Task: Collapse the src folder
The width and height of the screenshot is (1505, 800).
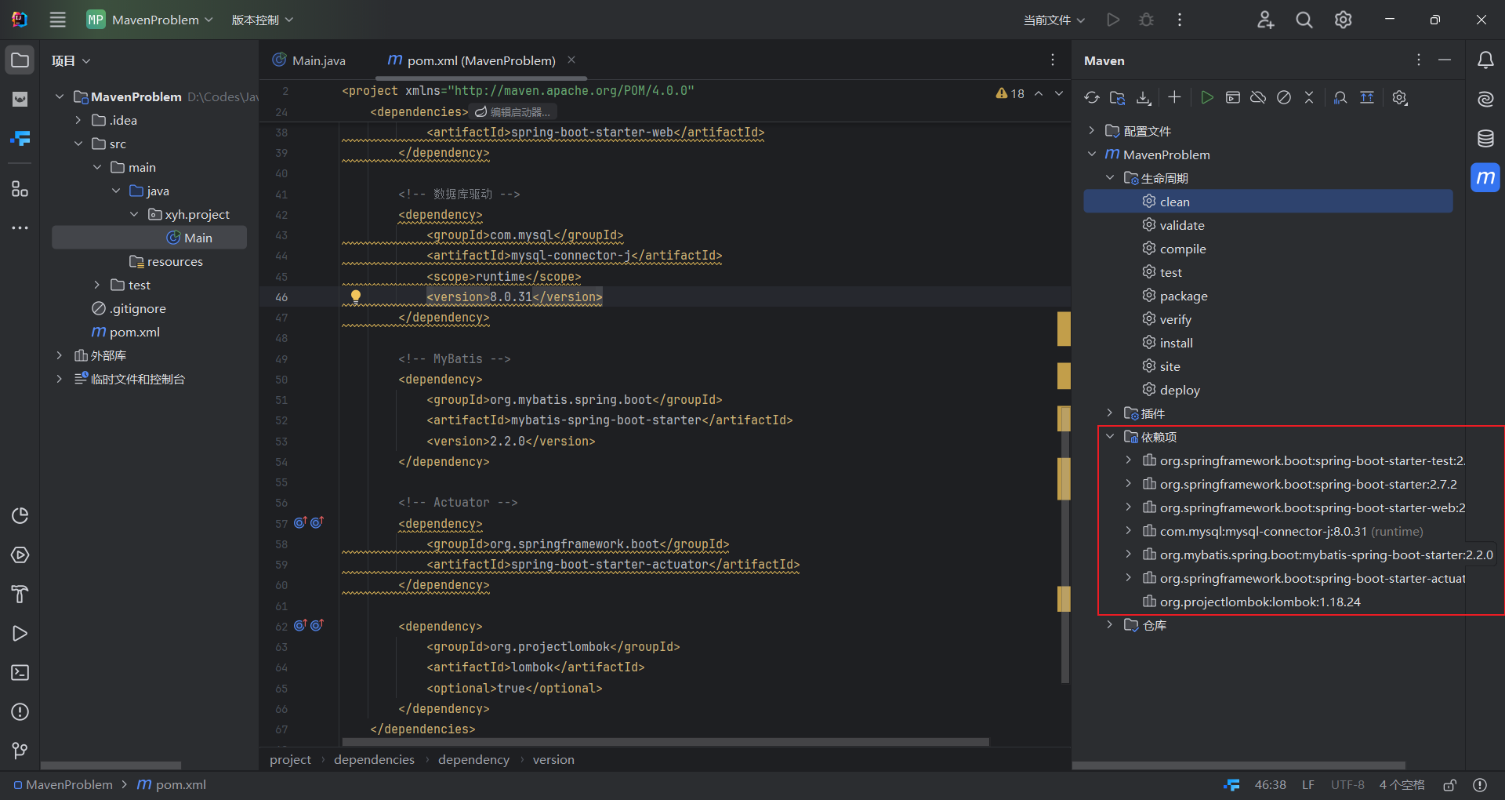Action: point(78,144)
